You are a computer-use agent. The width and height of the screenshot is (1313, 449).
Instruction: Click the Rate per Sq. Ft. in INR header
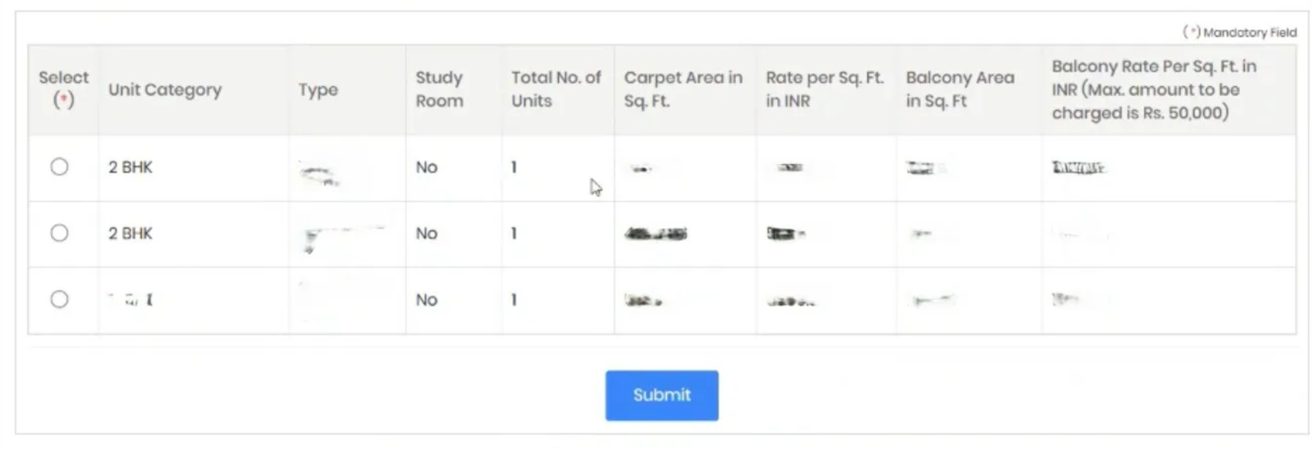click(825, 89)
